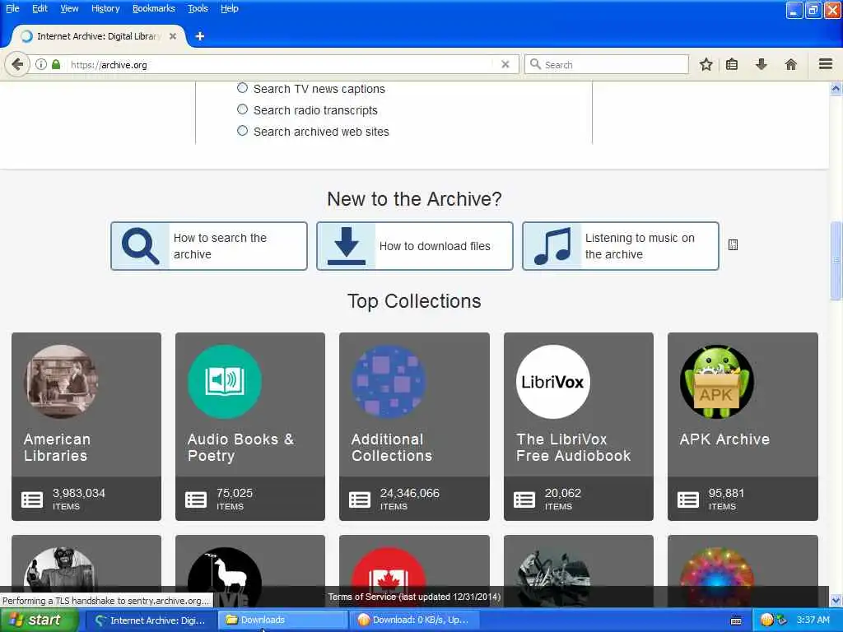Screen dimensions: 843x632
Task: Select Search radio transcripts radio
Action: pos(243,109)
